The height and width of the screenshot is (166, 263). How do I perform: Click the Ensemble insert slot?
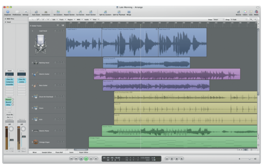(x=9, y=85)
